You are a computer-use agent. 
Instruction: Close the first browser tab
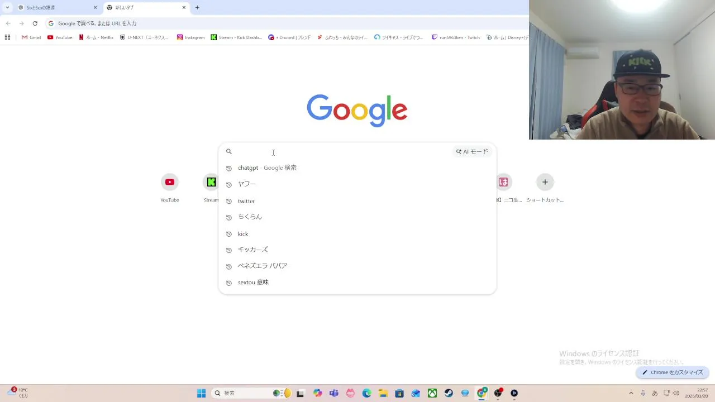(x=95, y=8)
